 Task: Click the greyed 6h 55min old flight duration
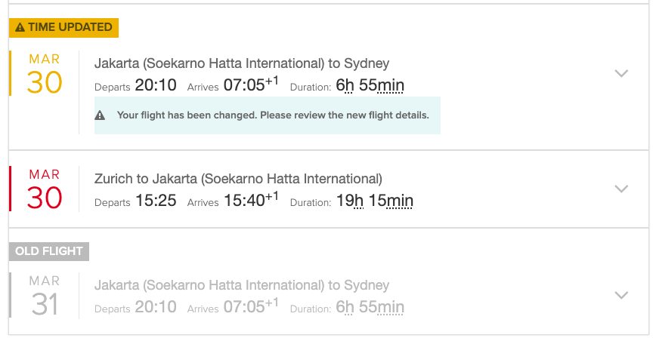pyautogui.click(x=370, y=307)
